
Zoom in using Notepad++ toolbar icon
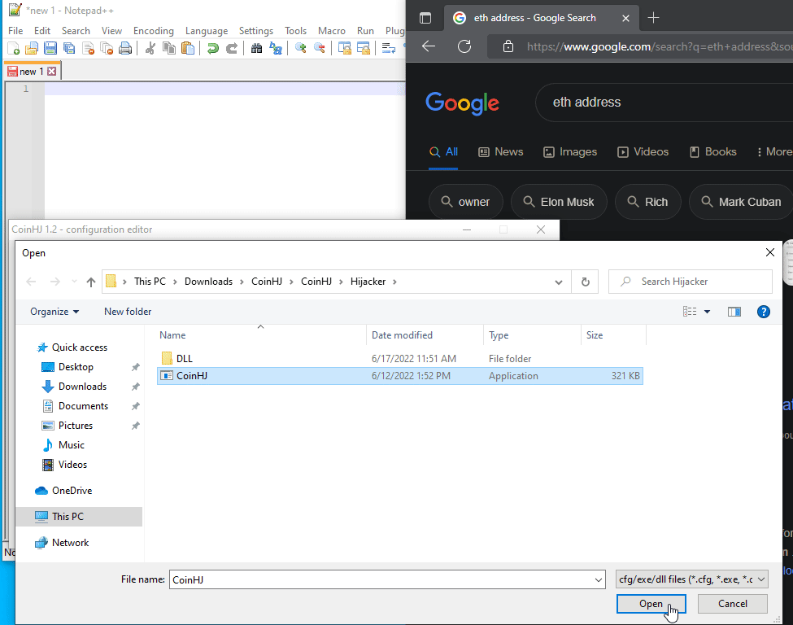(x=300, y=48)
